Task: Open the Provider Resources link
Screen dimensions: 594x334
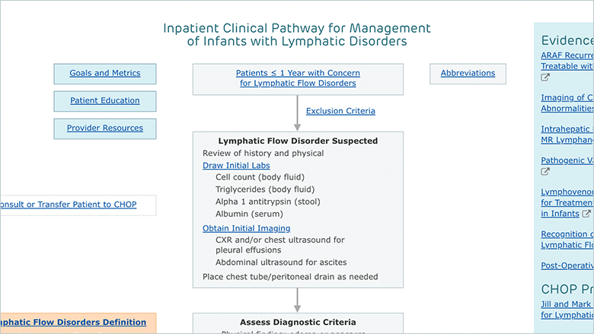Action: tap(105, 128)
